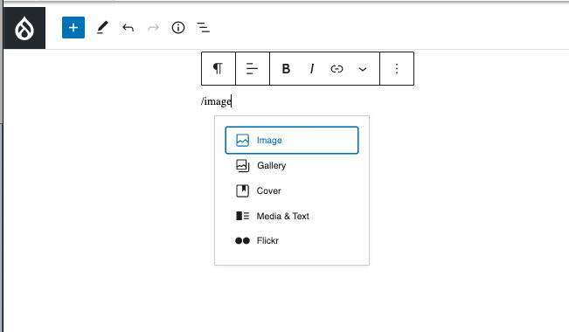The height and width of the screenshot is (332, 569).
Task: Open the block inserter plus button
Action: (x=73, y=28)
